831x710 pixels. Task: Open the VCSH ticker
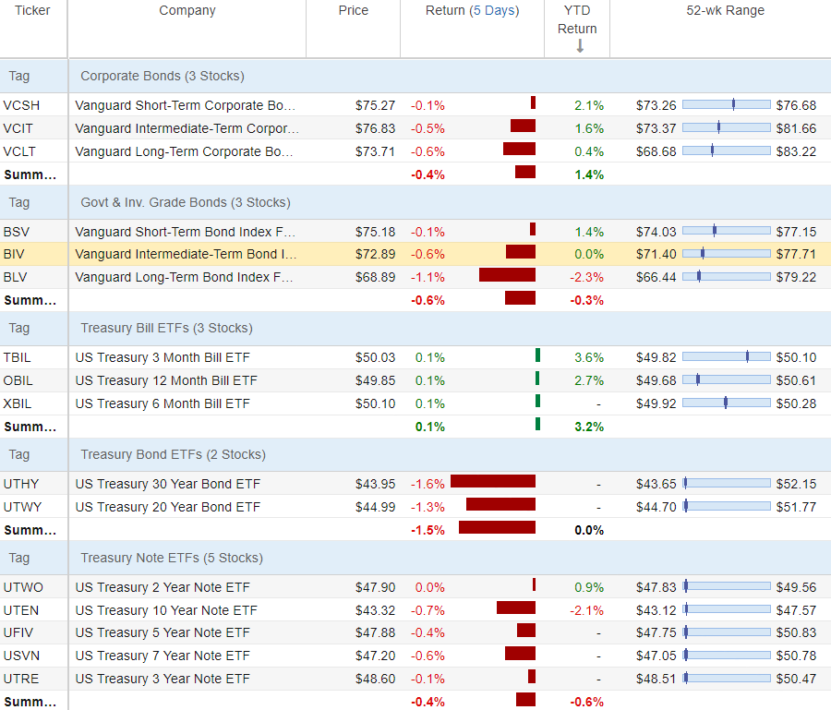tap(21, 105)
